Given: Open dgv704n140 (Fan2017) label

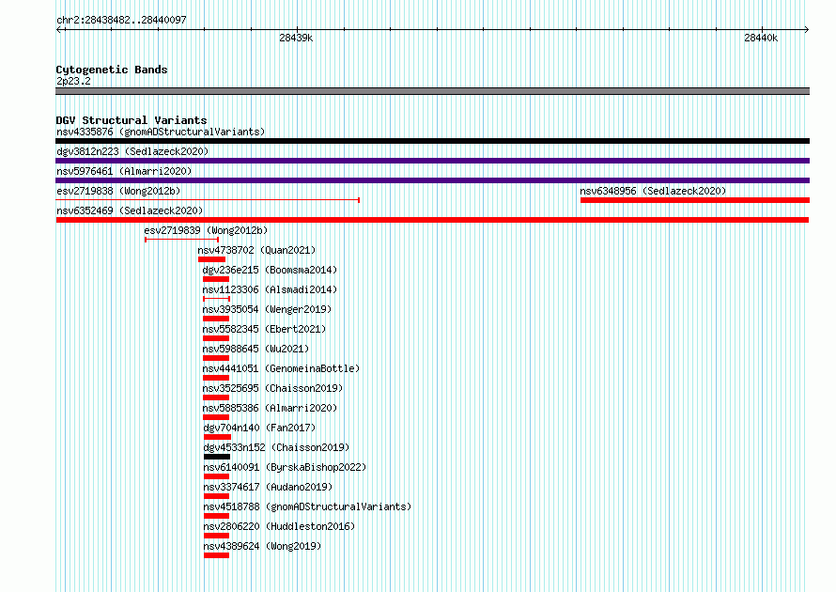Looking at the screenshot, I should [x=259, y=428].
